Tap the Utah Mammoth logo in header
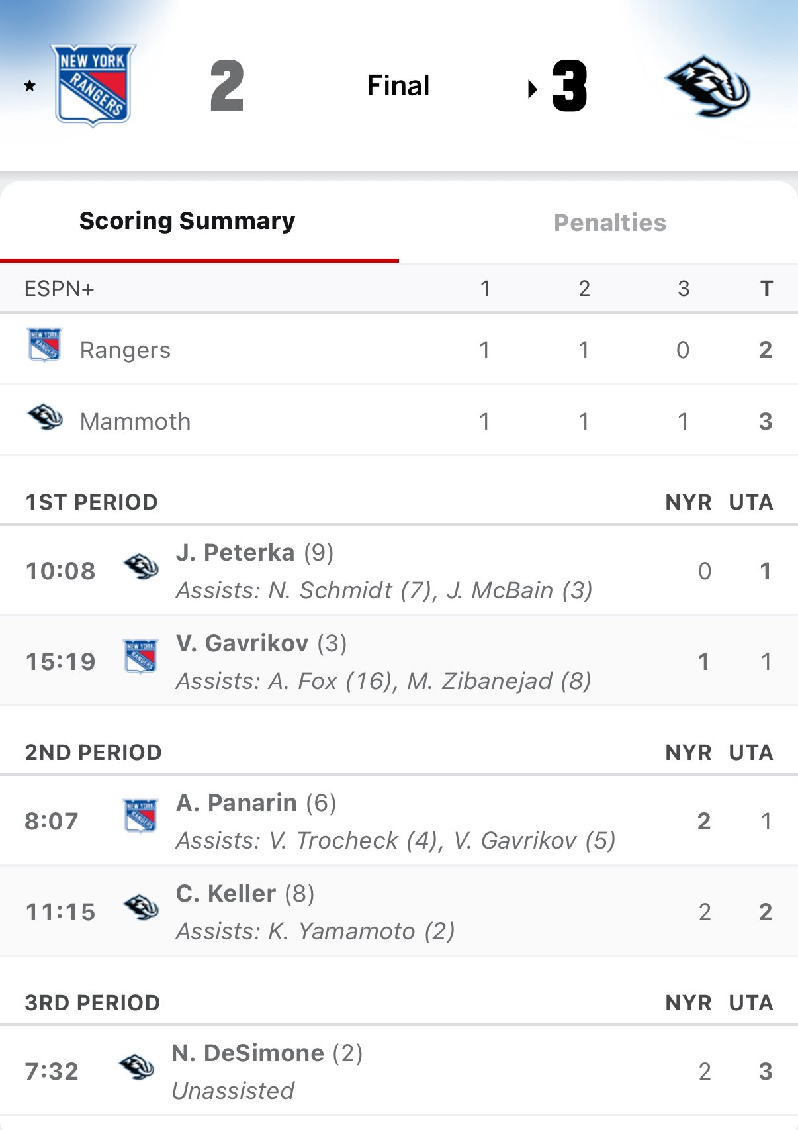The height and width of the screenshot is (1130, 798). [x=707, y=86]
